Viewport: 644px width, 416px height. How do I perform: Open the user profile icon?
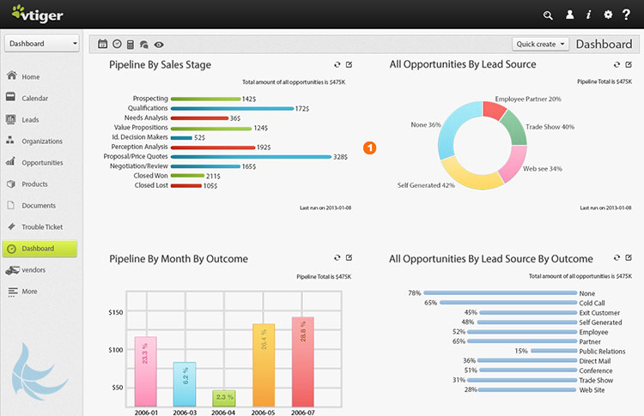pos(569,15)
